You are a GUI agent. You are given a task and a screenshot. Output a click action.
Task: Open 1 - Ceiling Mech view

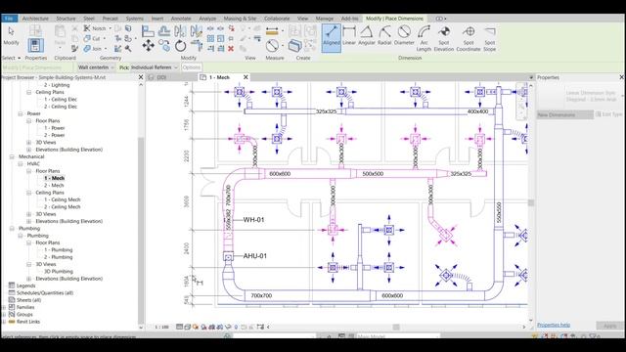point(63,199)
